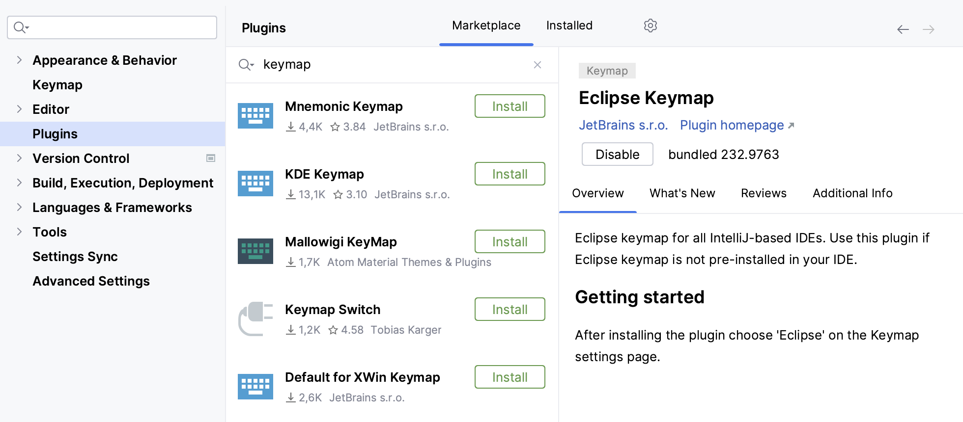Screen dimensions: 963x422
Task: Expand Appearance & Behavior section
Action: pyautogui.click(x=19, y=60)
